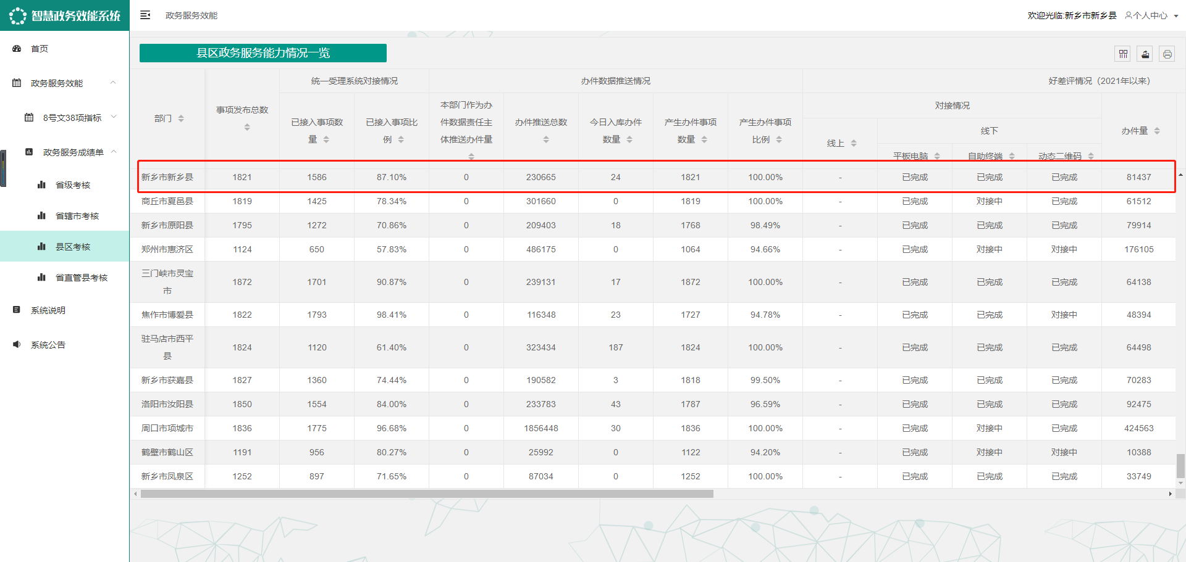Click the export table icon
This screenshot has width=1186, height=562.
(x=1145, y=54)
